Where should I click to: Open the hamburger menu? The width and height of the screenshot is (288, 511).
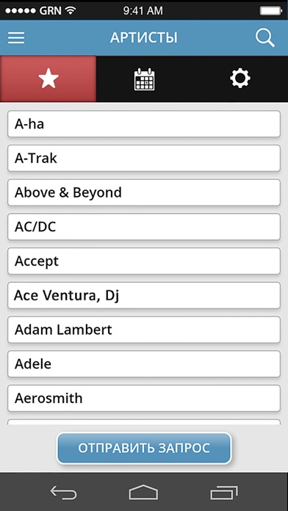[16, 37]
